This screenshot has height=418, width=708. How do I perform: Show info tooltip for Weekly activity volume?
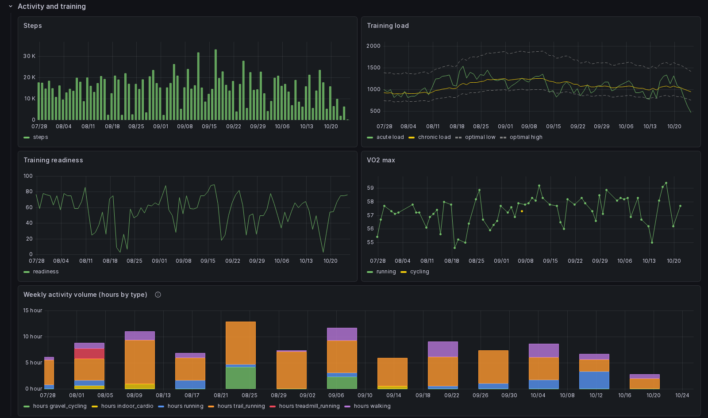point(158,295)
